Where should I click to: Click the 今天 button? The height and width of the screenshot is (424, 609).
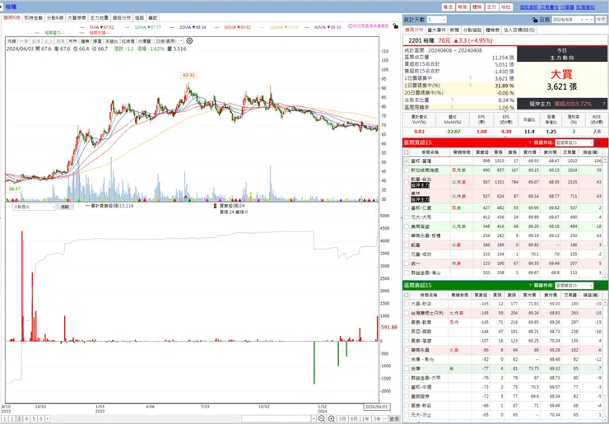(601, 20)
